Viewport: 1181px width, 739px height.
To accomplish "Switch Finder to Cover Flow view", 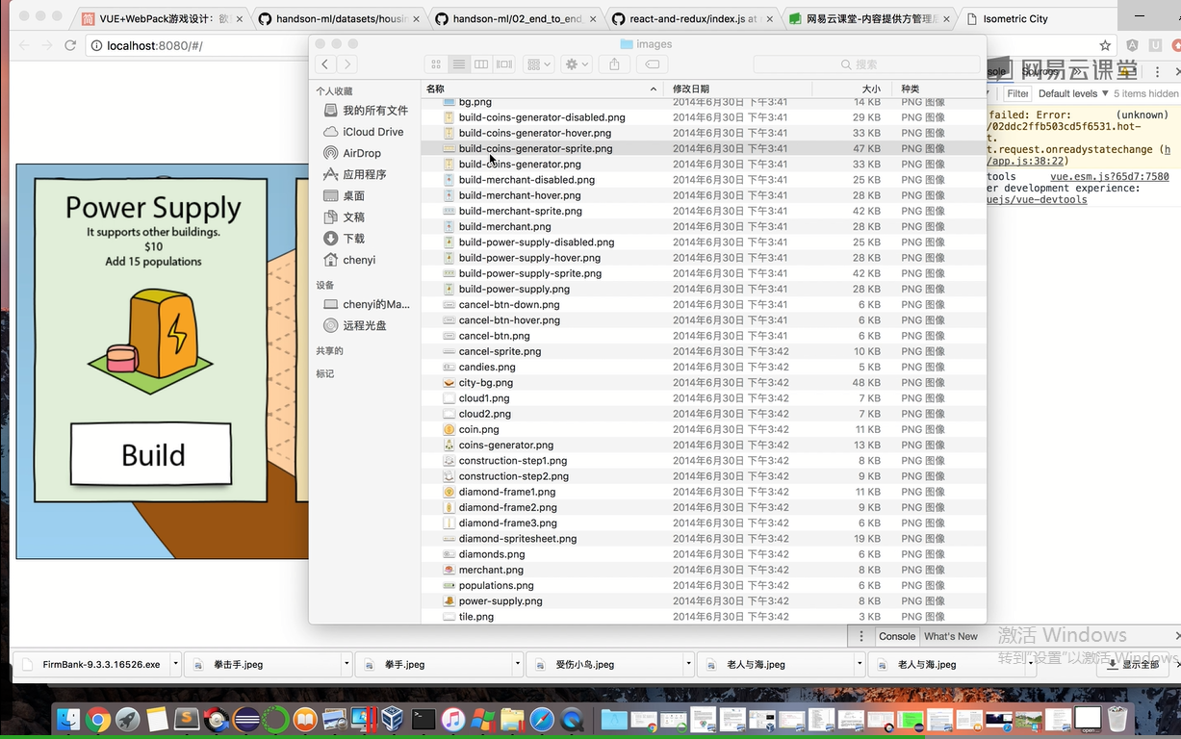I will (x=504, y=64).
